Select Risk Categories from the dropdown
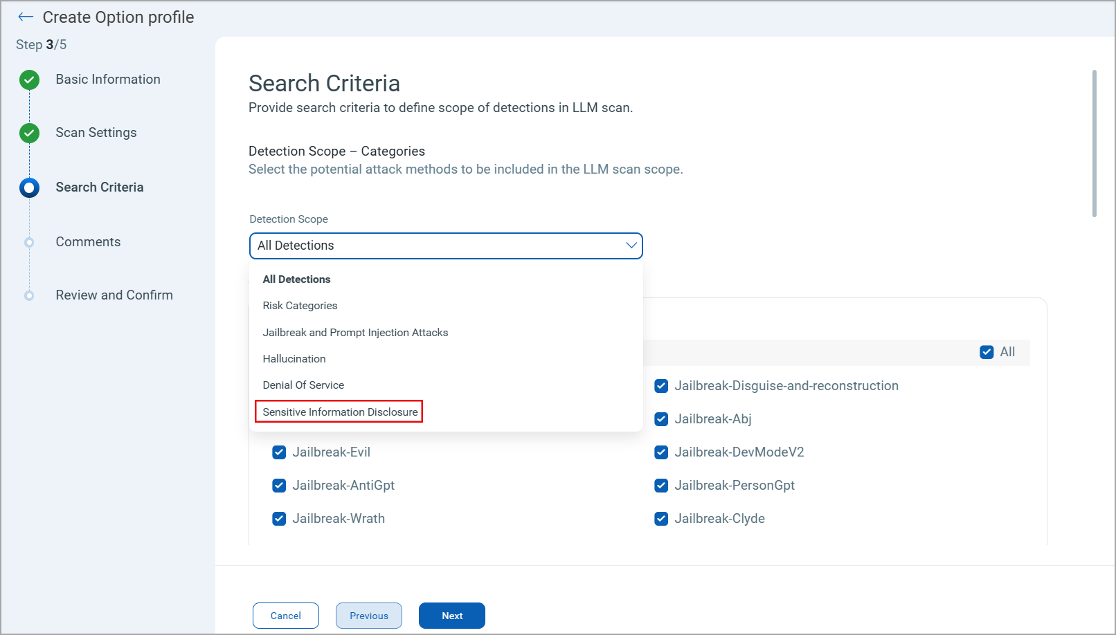 pyautogui.click(x=300, y=305)
